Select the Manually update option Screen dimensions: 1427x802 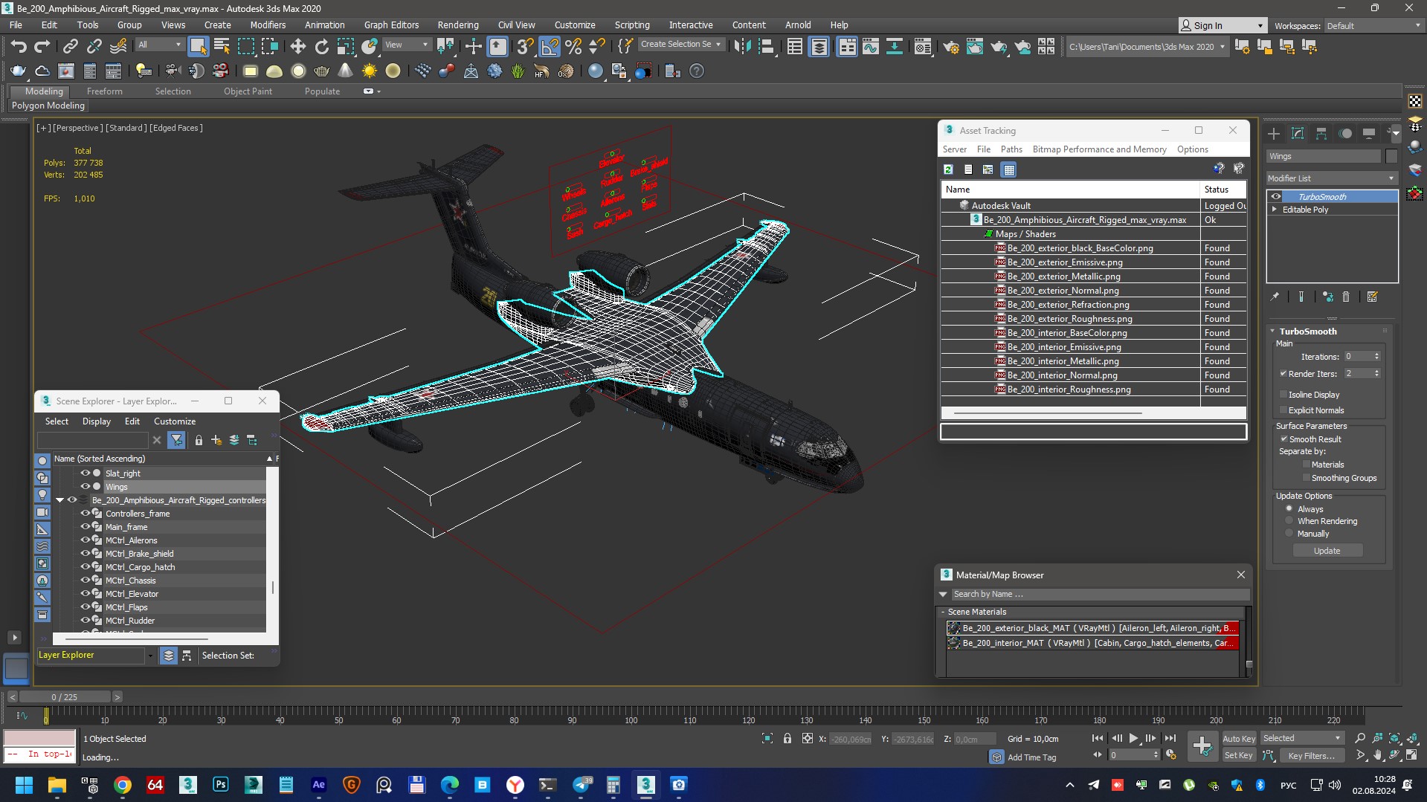click(x=1289, y=534)
